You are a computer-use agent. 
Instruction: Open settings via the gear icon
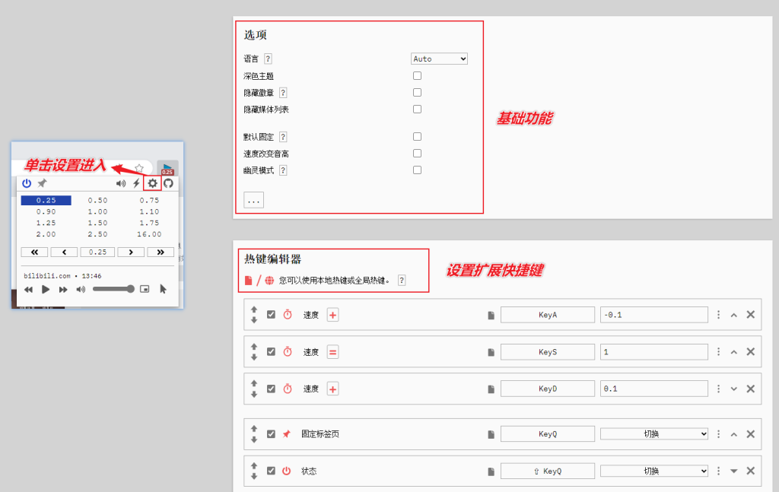click(153, 183)
